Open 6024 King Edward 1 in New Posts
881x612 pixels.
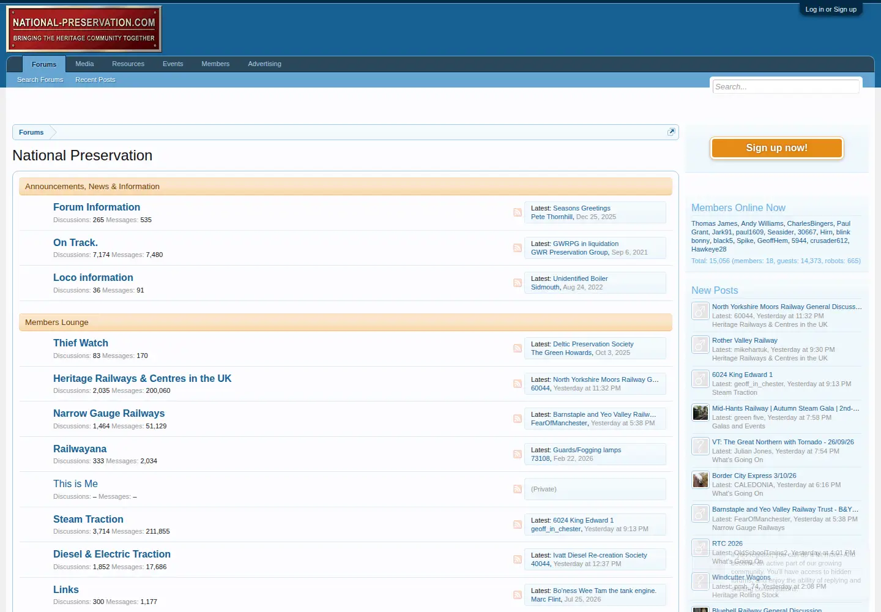pyautogui.click(x=742, y=375)
